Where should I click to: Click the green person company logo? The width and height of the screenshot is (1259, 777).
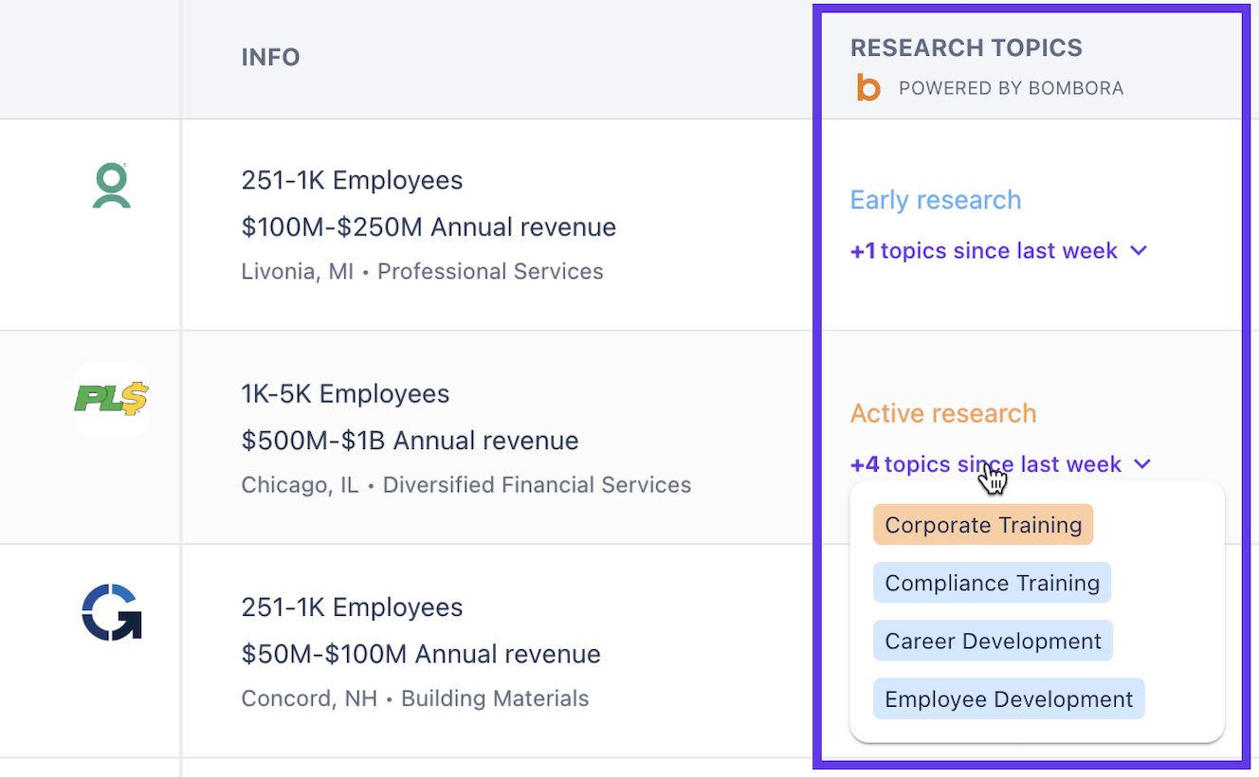click(x=111, y=186)
